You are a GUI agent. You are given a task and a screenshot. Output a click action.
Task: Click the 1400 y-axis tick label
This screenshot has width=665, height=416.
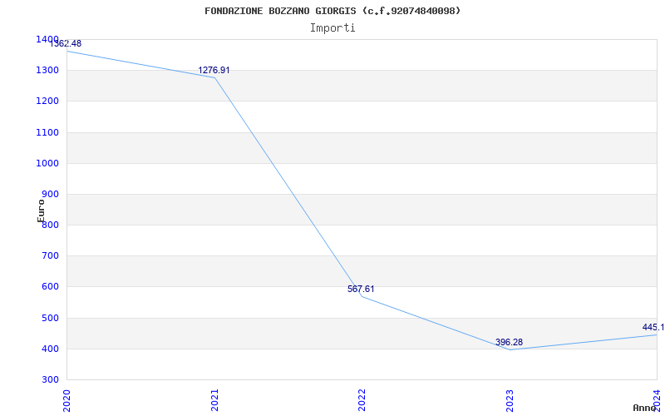click(47, 39)
